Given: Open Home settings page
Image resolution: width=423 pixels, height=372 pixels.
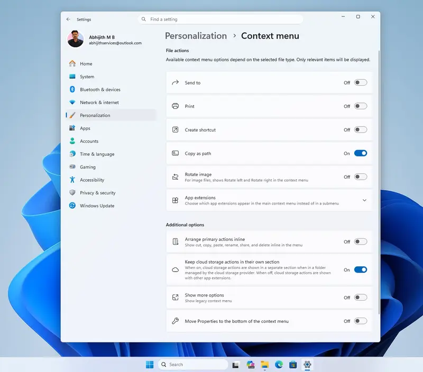Looking at the screenshot, I should (x=111, y=63).
